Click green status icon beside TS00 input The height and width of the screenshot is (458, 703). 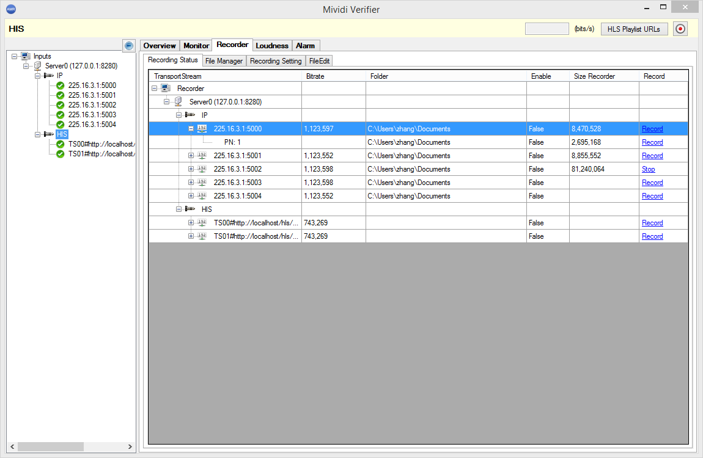tap(60, 144)
